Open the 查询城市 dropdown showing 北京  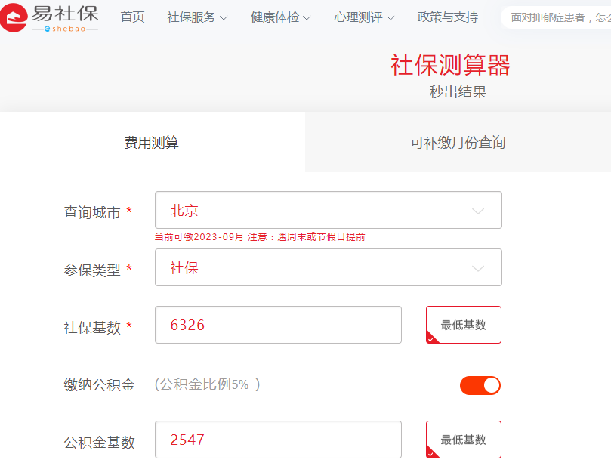[328, 211]
